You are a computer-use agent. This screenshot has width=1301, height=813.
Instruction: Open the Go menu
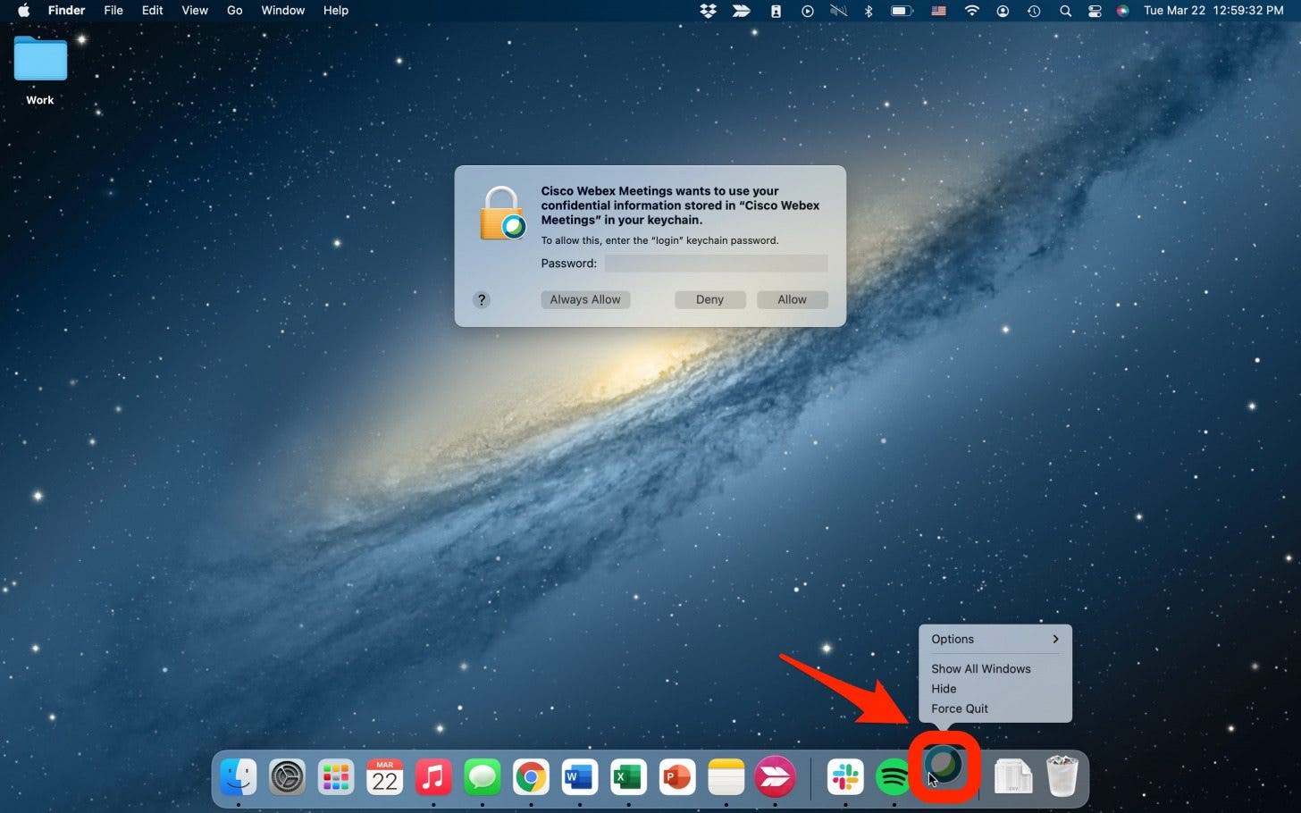tap(234, 11)
